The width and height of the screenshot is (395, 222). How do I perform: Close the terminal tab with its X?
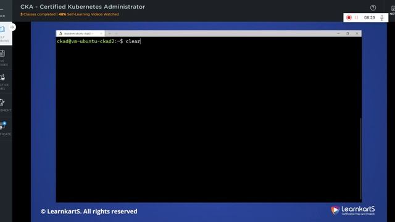(x=101, y=33)
